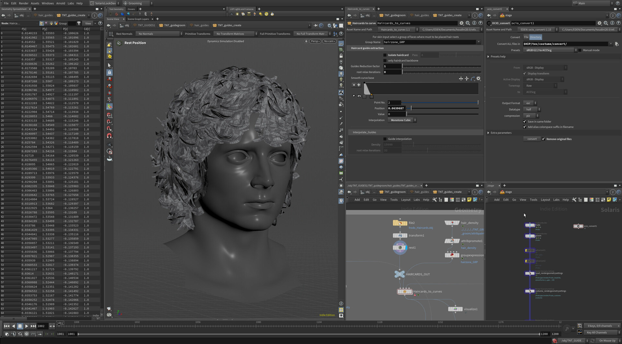Click the ocio_convert1 node in stage
The image size is (622, 344).
(578, 226)
